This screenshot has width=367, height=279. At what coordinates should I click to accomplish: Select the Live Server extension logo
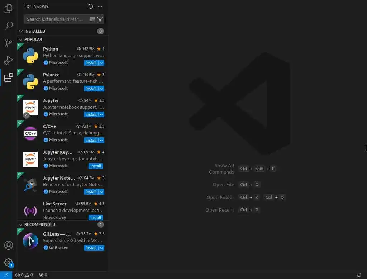30,211
